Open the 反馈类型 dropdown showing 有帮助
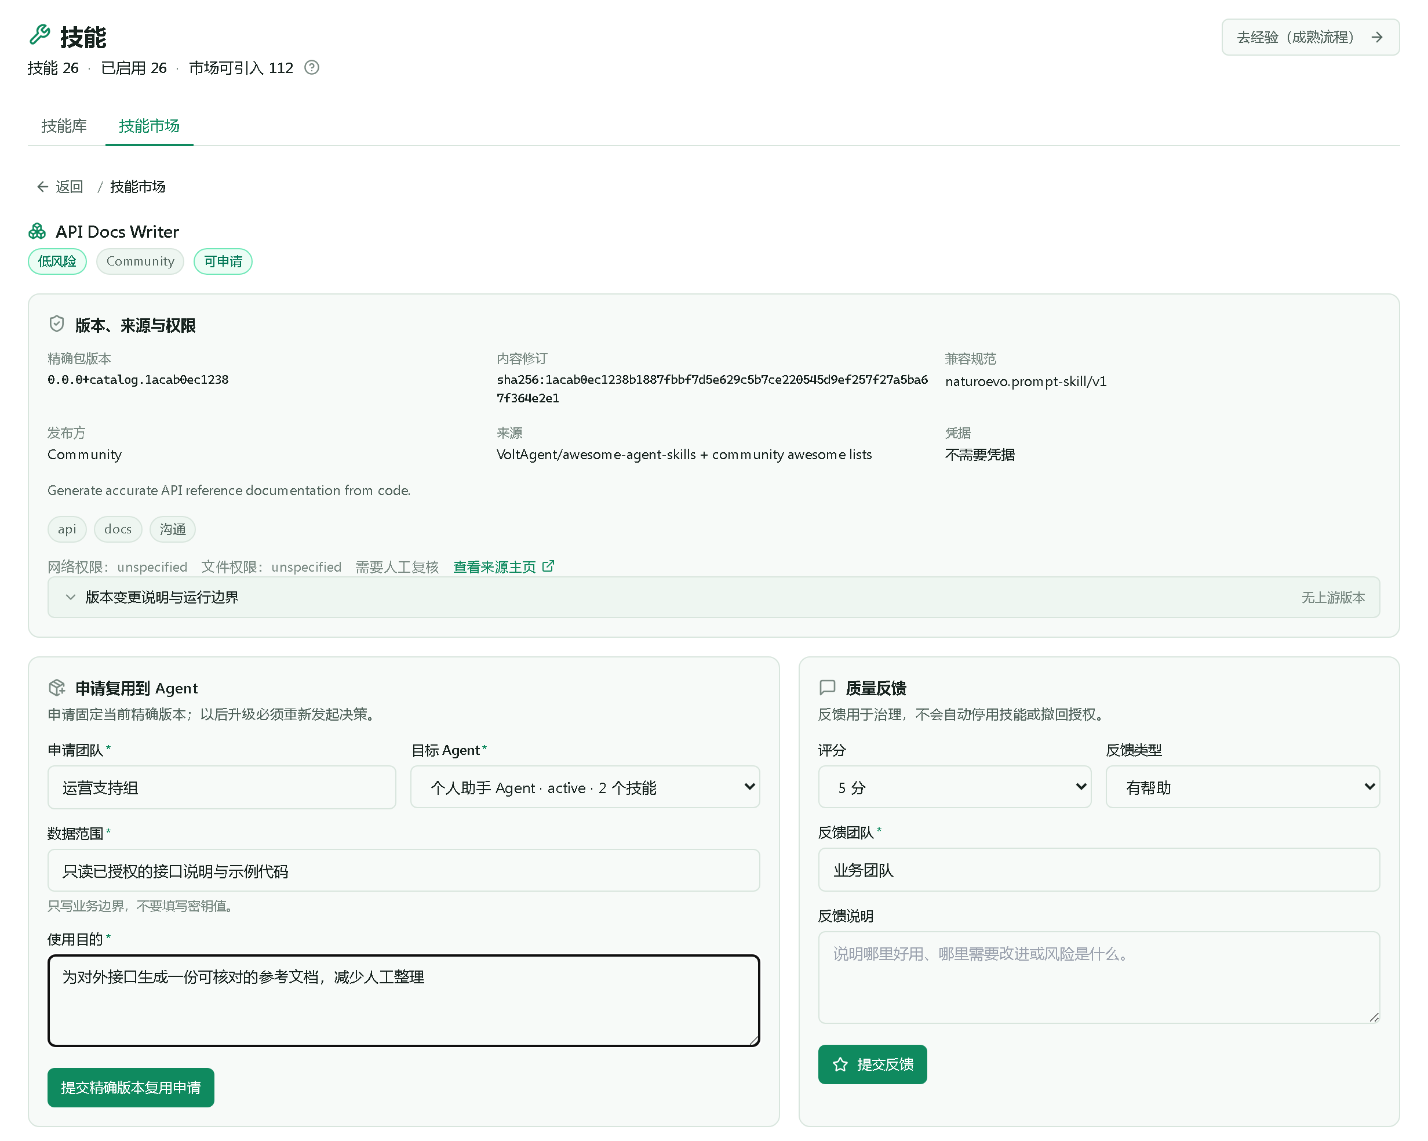This screenshot has width=1428, height=1141. pyautogui.click(x=1243, y=787)
